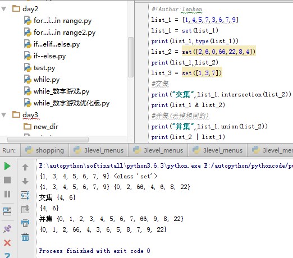
Task: Click console output line '交集 {4, 6}'
Action: (x=57, y=197)
